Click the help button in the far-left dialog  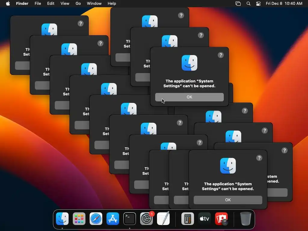(81, 23)
